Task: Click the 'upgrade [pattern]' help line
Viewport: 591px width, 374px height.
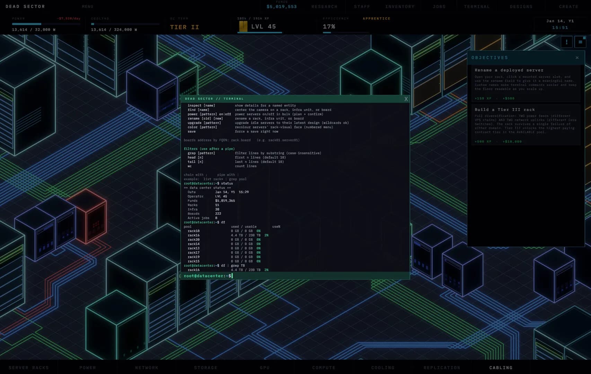Action: 268,123
